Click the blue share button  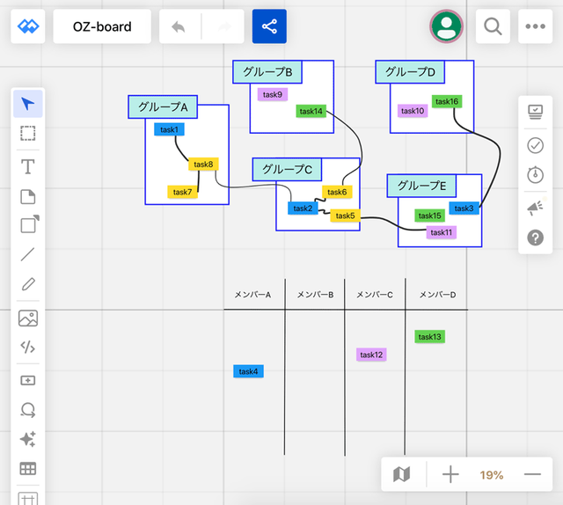(269, 26)
